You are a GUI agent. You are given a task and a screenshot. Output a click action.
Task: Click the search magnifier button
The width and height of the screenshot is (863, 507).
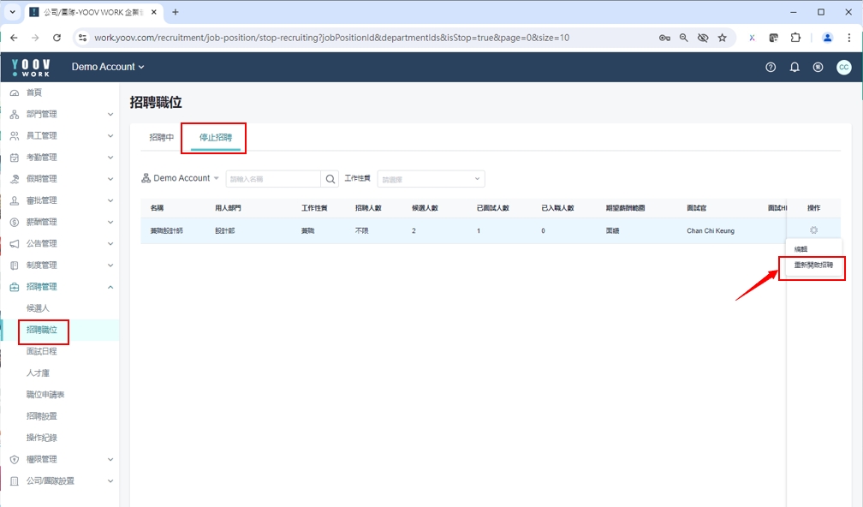(x=330, y=179)
